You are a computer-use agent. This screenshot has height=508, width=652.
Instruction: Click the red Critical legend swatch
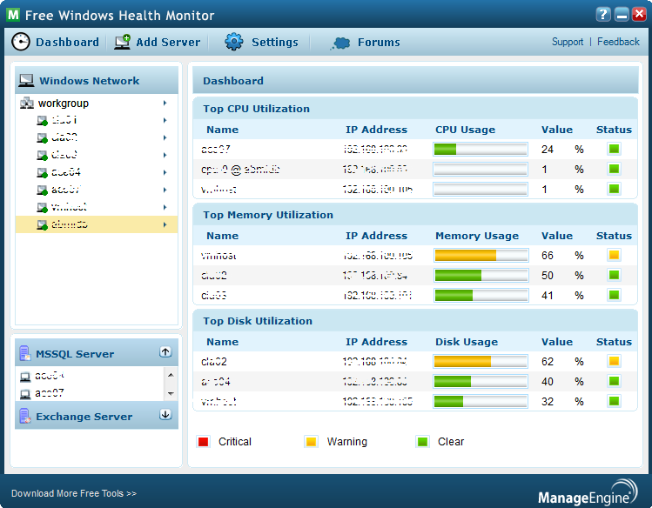pyautogui.click(x=204, y=442)
